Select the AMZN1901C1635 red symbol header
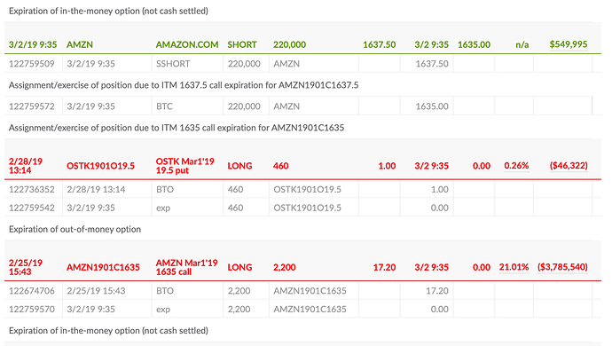612x346 pixels. 103,268
